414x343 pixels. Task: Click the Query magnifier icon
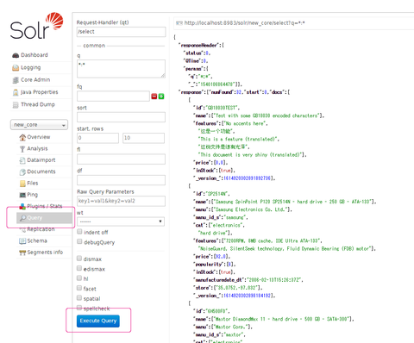coord(22,218)
